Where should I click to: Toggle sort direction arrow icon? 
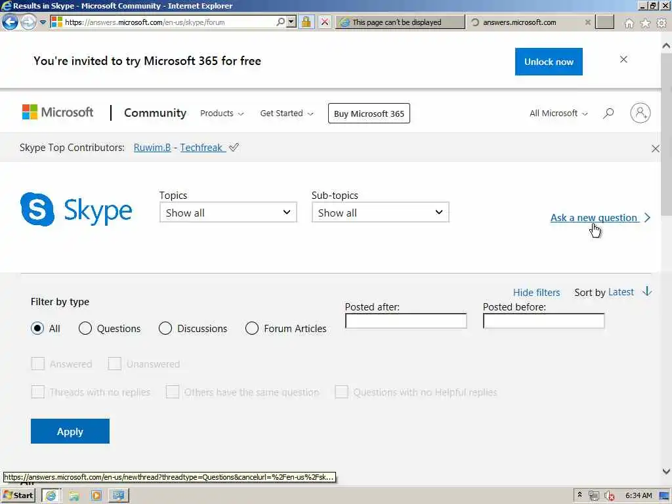(646, 292)
